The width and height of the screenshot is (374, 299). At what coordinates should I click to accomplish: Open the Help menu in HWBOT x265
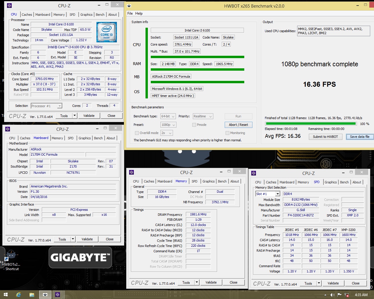(139, 13)
